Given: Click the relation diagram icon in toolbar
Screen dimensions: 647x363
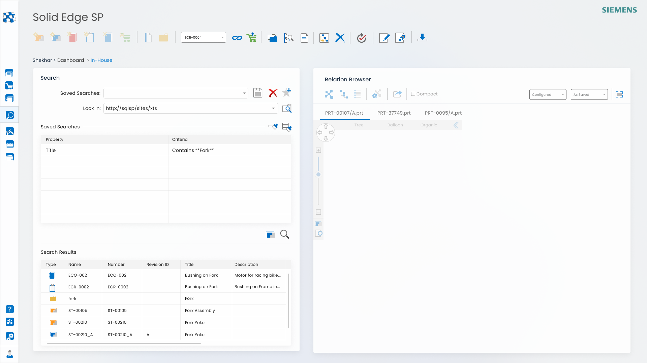Looking at the screenshot, I should (x=324, y=38).
